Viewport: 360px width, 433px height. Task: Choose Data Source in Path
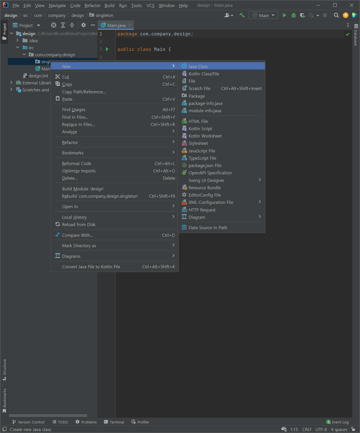tap(221, 227)
